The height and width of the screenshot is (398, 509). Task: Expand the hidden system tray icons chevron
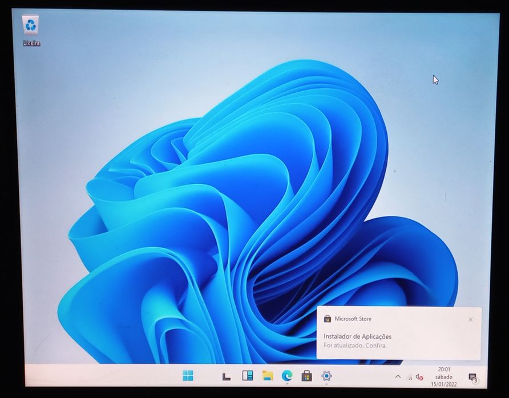398,376
